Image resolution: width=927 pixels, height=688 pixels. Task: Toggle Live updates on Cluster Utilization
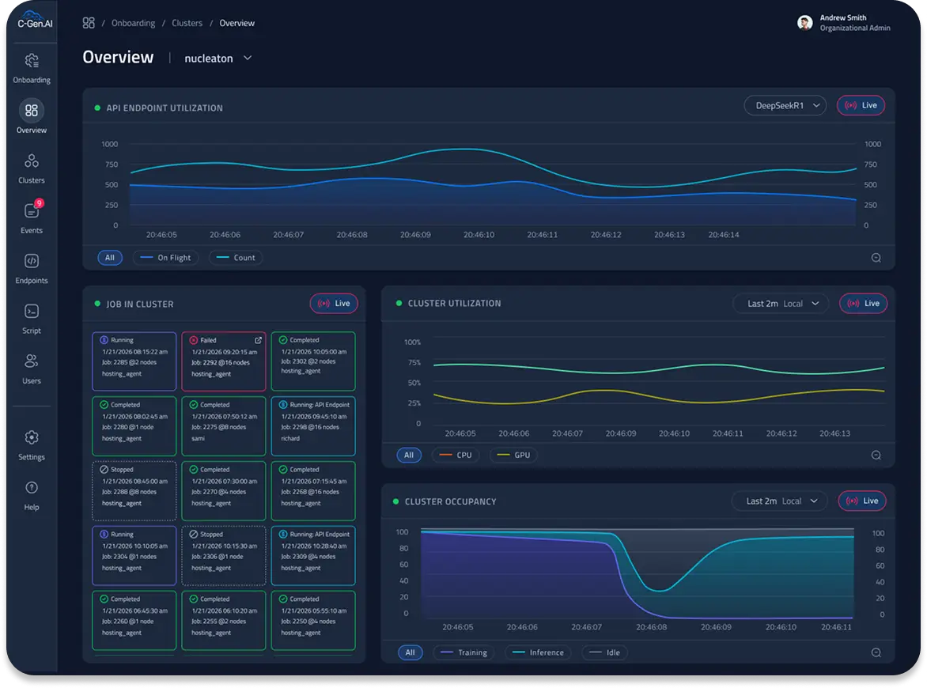coord(862,303)
